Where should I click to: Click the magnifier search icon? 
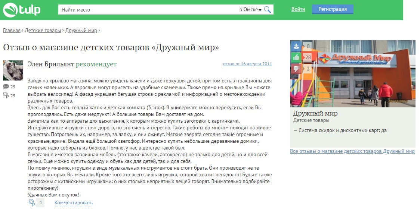point(267,10)
